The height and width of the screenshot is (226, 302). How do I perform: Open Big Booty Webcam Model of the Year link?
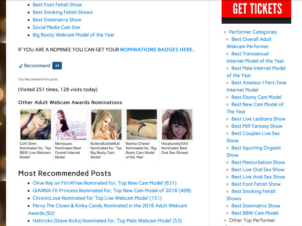click(73, 35)
